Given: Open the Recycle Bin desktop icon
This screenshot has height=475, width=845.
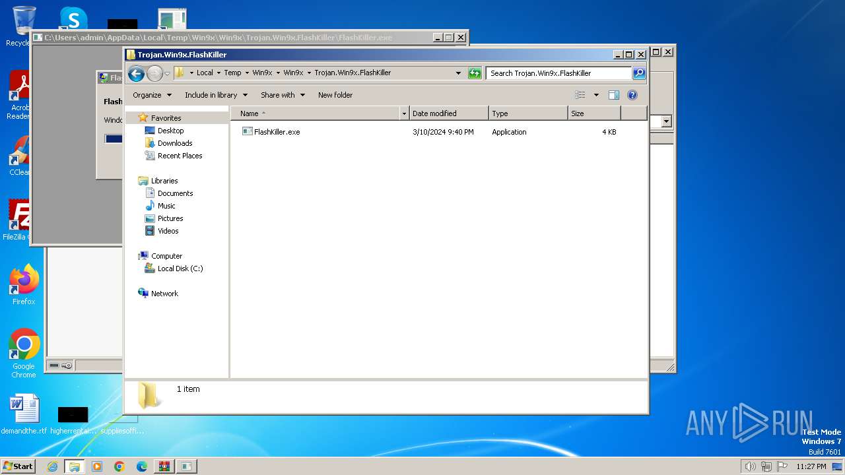Looking at the screenshot, I should point(24,26).
